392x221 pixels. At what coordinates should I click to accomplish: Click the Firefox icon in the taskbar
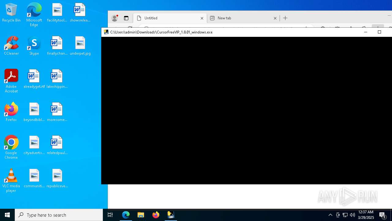tap(156, 215)
